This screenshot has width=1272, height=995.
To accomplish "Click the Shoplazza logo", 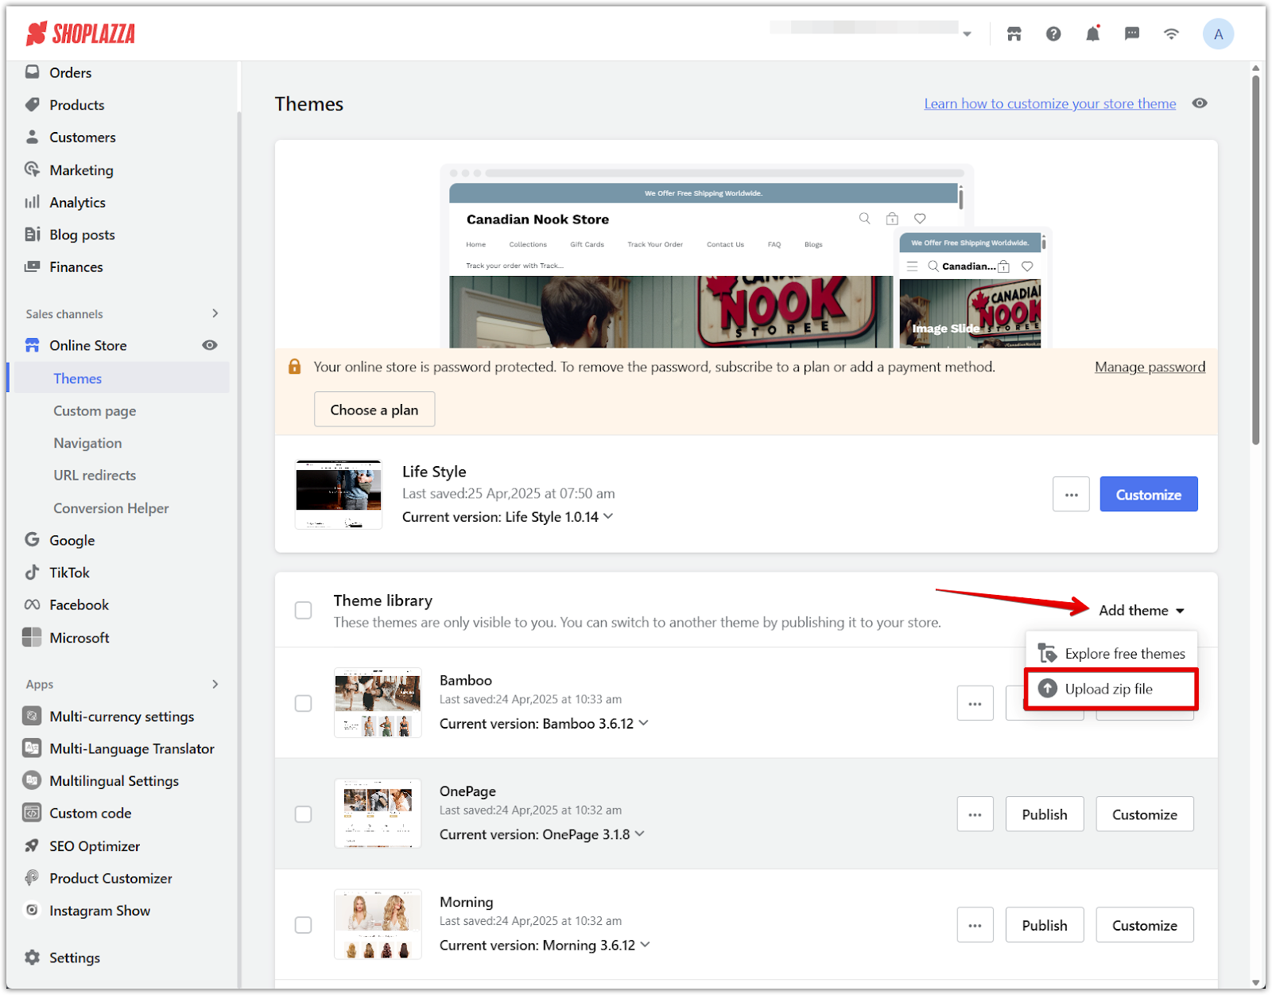I will click(x=80, y=33).
